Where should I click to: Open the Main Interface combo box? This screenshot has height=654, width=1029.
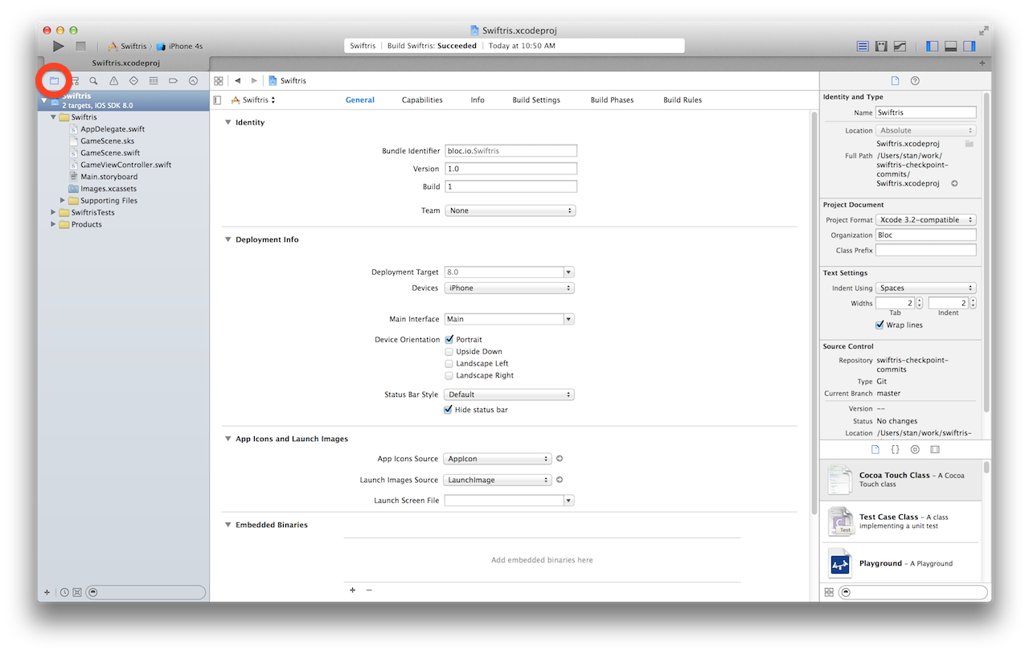coord(509,319)
